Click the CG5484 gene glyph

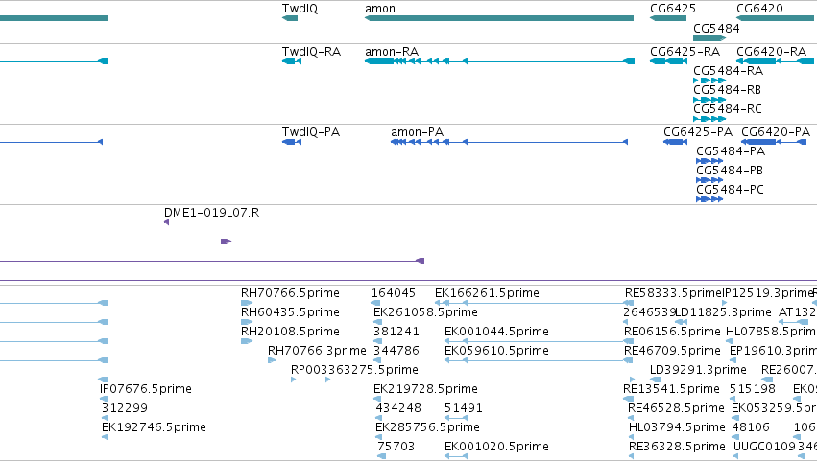[x=709, y=38]
